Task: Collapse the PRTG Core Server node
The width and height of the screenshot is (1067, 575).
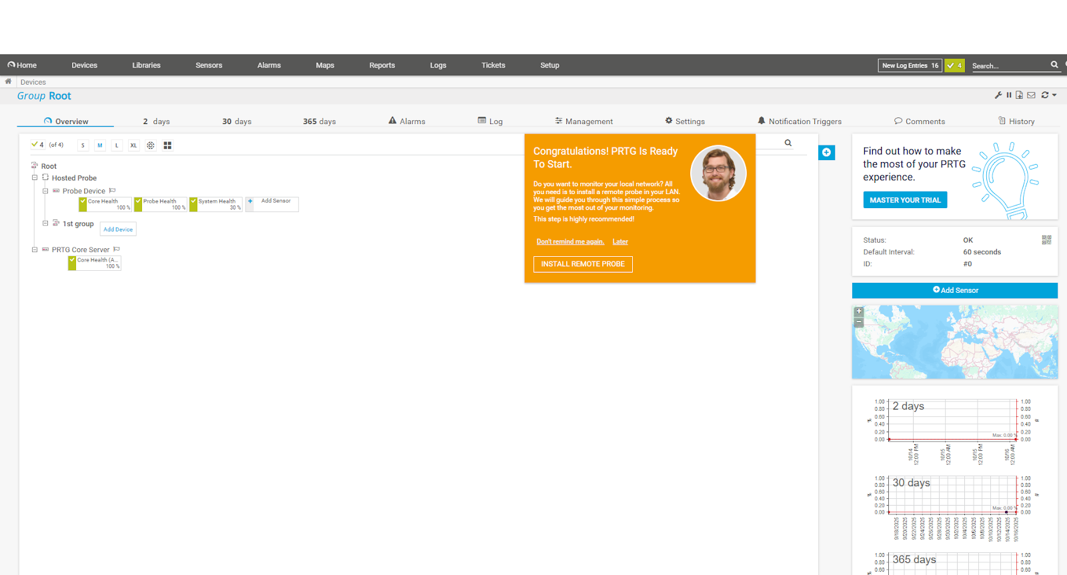Action: click(x=35, y=249)
